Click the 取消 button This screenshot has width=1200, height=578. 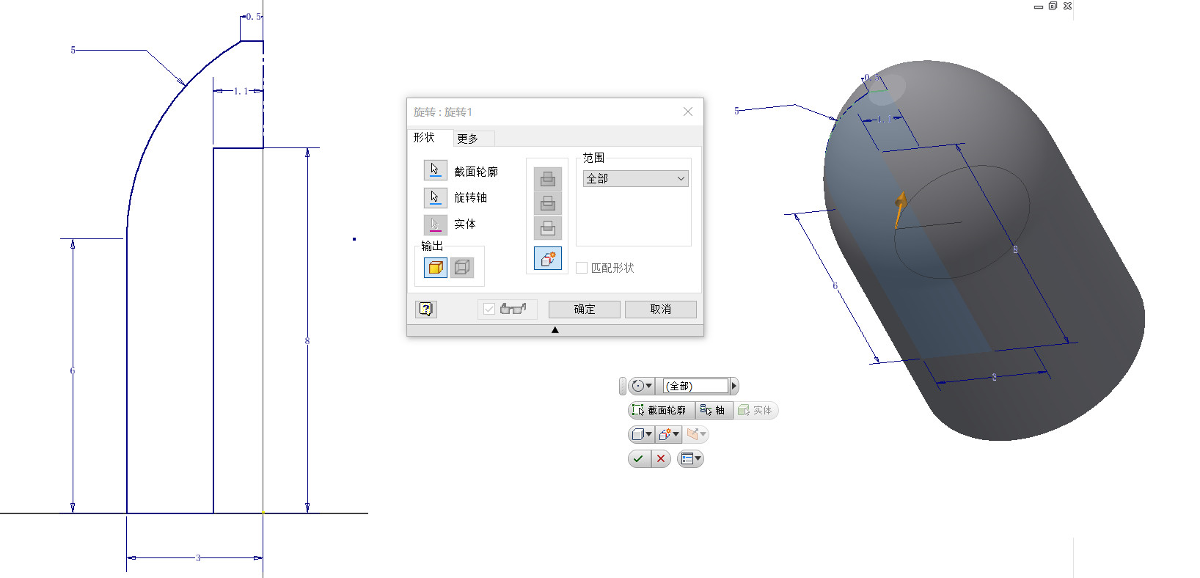[x=661, y=309]
